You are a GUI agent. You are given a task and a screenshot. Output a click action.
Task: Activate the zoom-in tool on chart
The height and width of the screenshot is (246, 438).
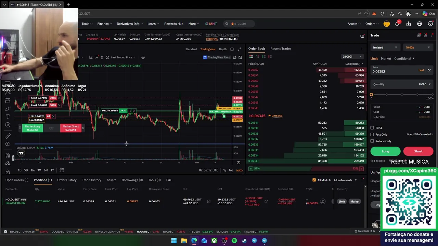click(x=8, y=144)
